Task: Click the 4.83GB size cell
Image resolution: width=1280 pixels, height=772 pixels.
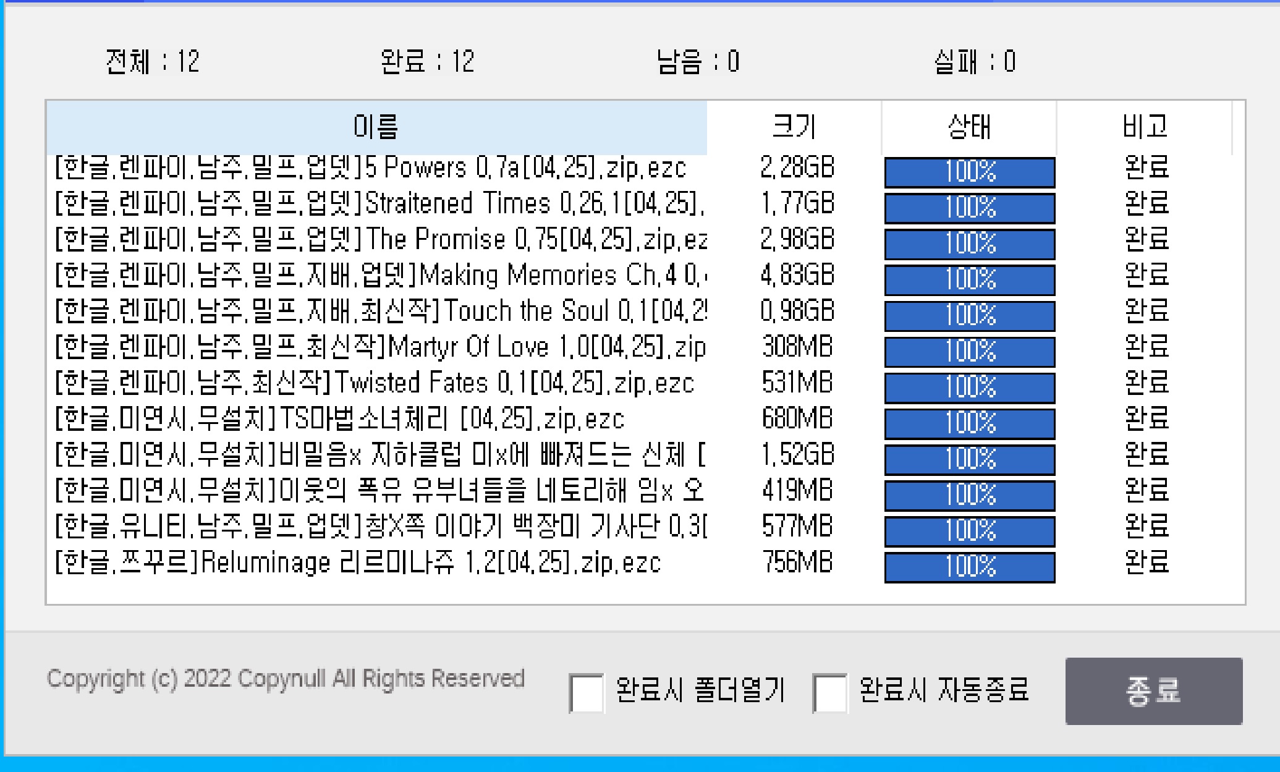Action: click(797, 276)
